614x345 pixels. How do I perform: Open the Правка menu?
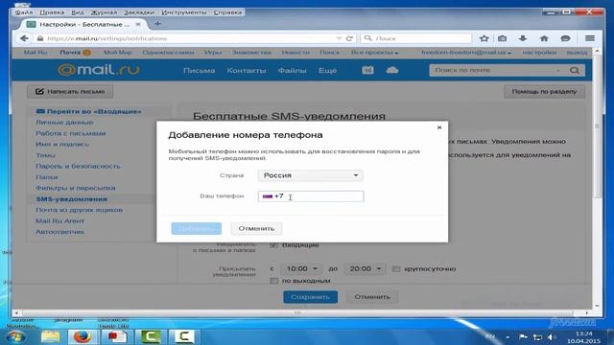click(x=52, y=12)
